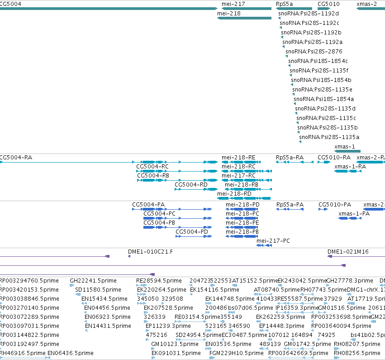Select the FGM229H10.5prime EST label
The image size is (385, 360).
point(237,353)
